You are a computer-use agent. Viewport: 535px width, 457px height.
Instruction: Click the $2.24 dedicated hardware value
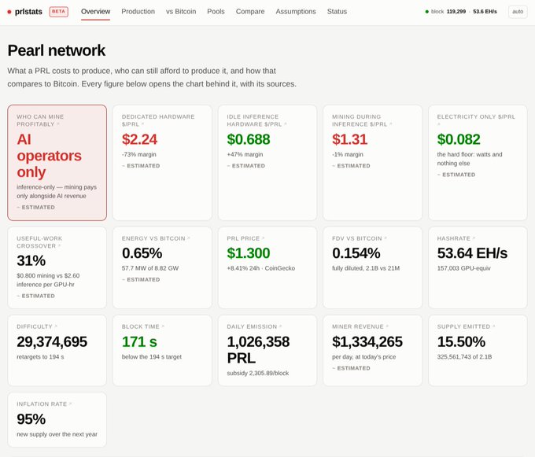(139, 139)
